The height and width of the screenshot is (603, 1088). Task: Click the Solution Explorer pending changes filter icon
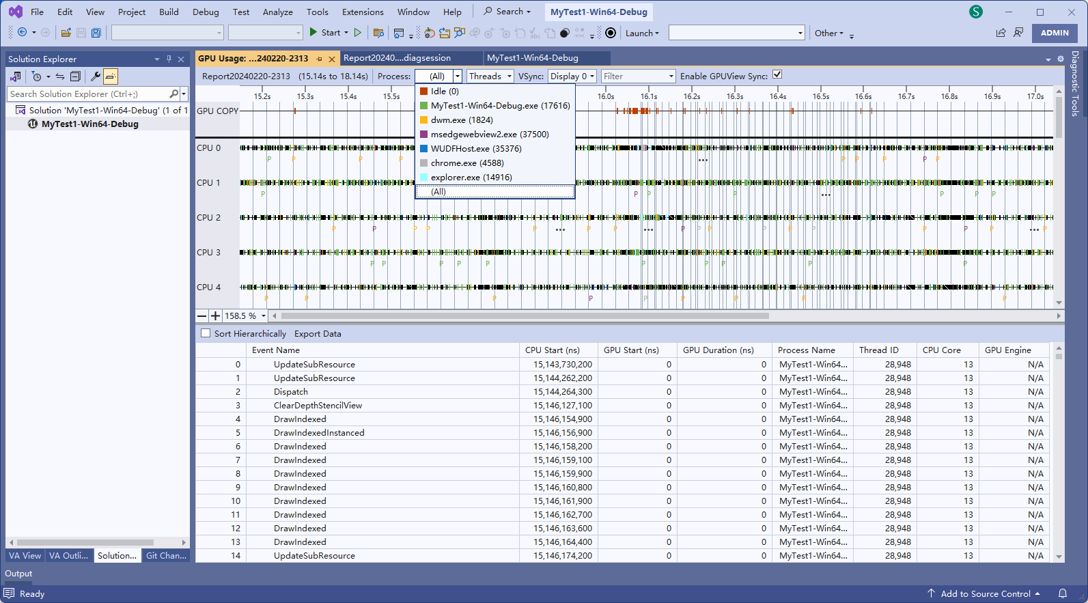click(37, 76)
